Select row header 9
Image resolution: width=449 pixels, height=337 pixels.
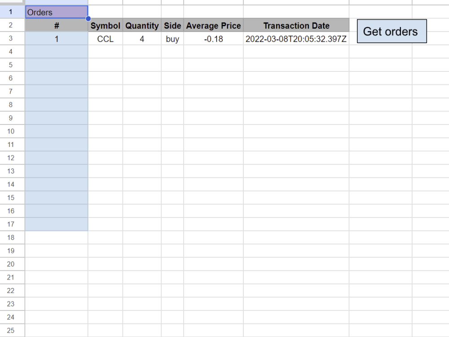[x=12, y=118]
